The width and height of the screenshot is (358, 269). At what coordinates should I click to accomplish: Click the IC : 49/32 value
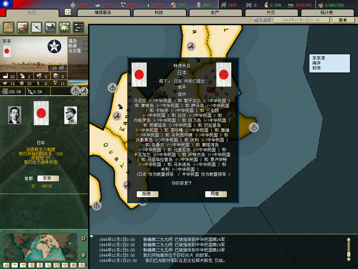pos(42,186)
